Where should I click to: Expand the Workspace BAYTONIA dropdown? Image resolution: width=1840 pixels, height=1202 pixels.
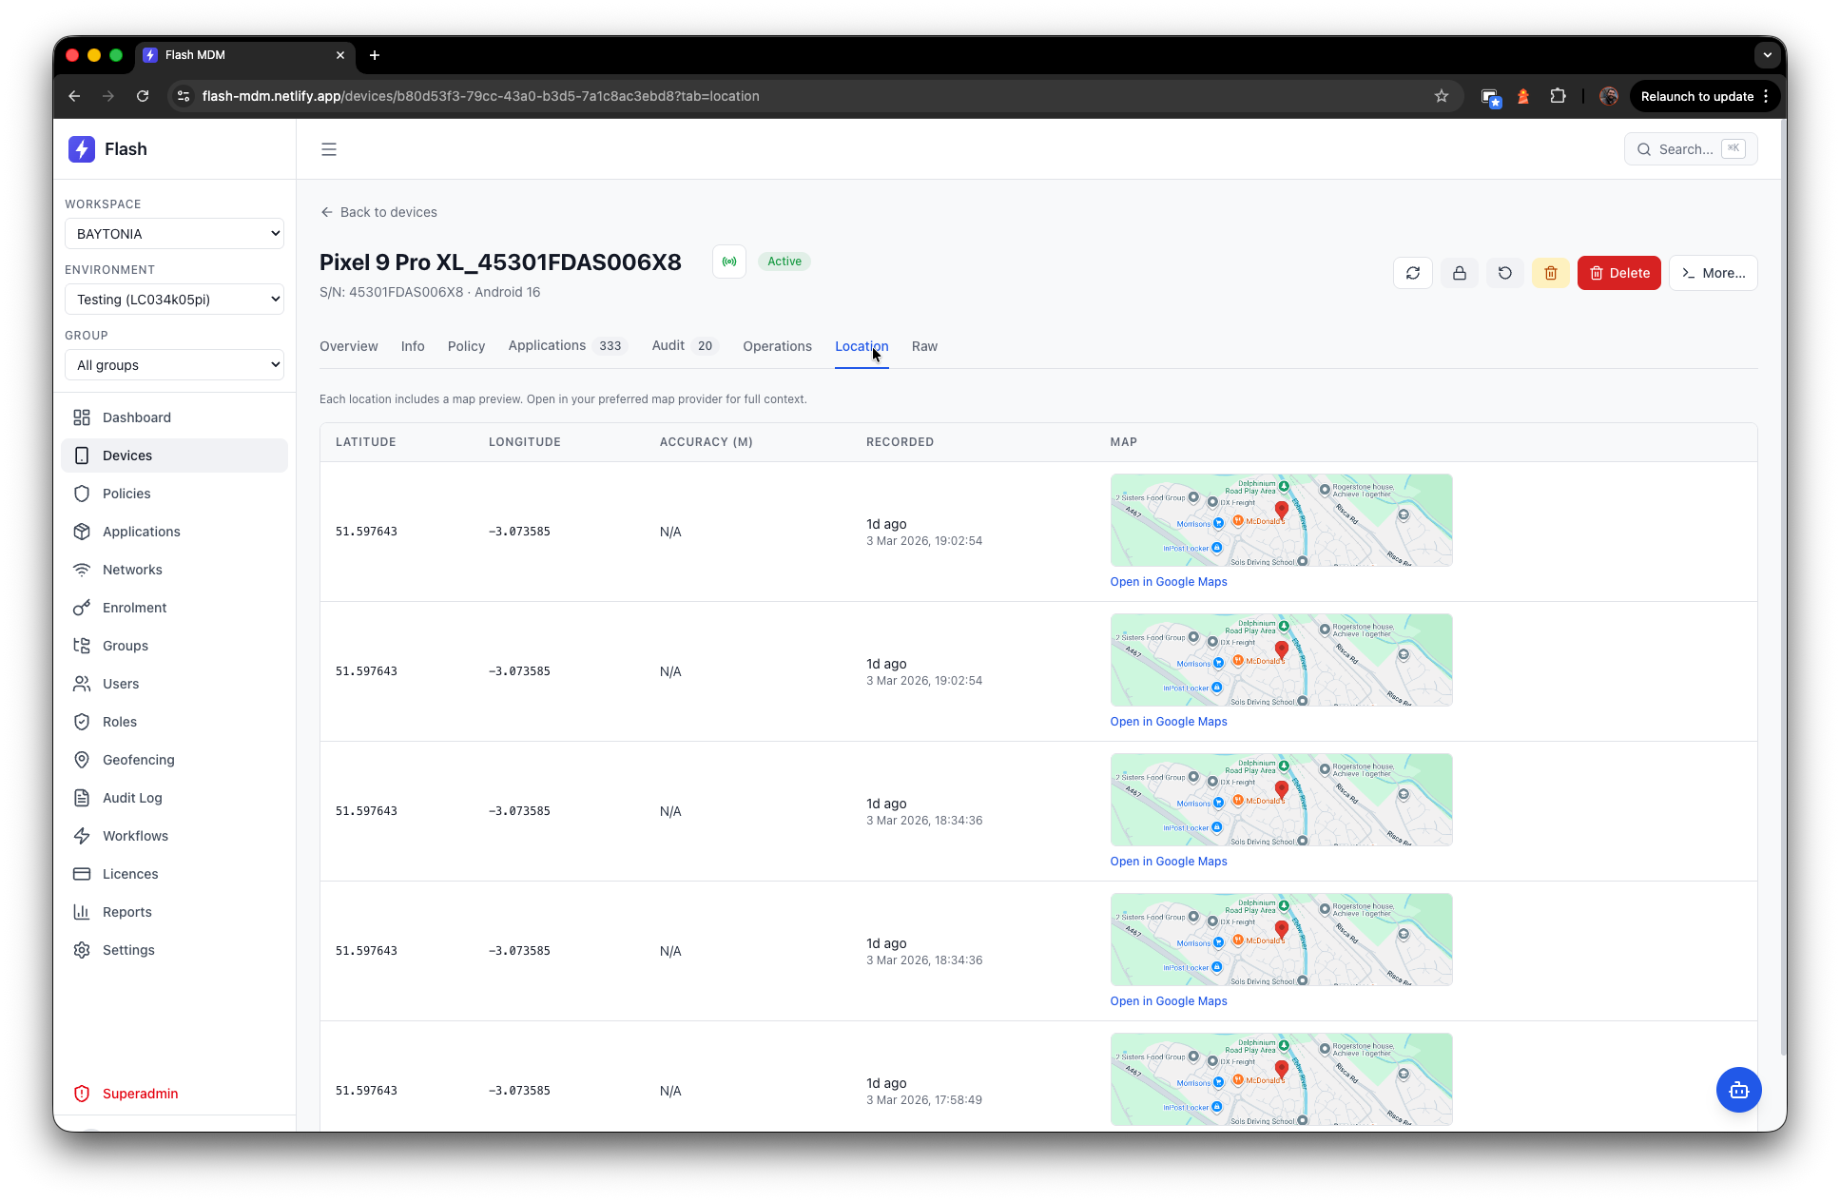click(175, 234)
